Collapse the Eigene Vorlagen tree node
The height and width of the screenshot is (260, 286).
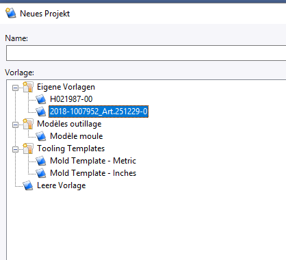(15, 88)
